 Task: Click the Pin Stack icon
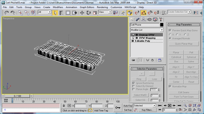(133, 60)
